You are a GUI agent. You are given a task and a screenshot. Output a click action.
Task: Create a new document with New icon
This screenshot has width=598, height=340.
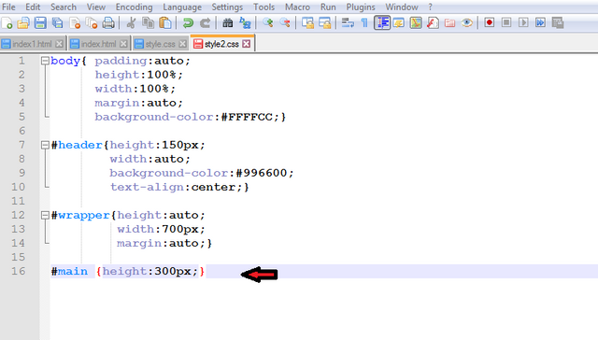(x=7, y=22)
